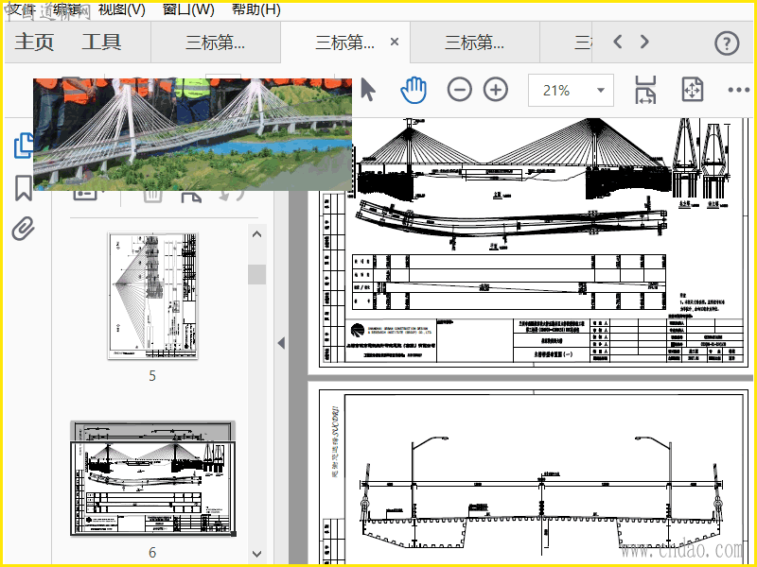
Task: Select the arrow selection tool
Action: [x=368, y=90]
